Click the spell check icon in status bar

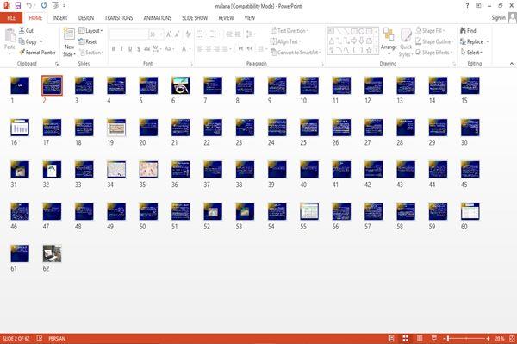tap(40, 338)
